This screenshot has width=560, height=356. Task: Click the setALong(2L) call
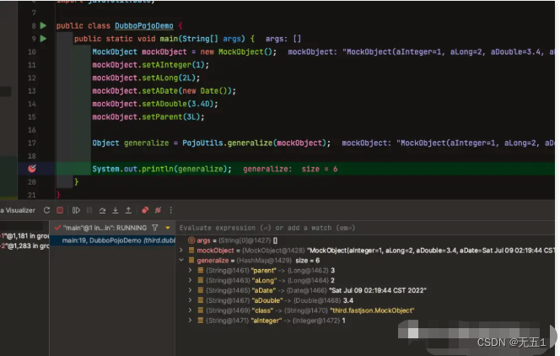170,78
